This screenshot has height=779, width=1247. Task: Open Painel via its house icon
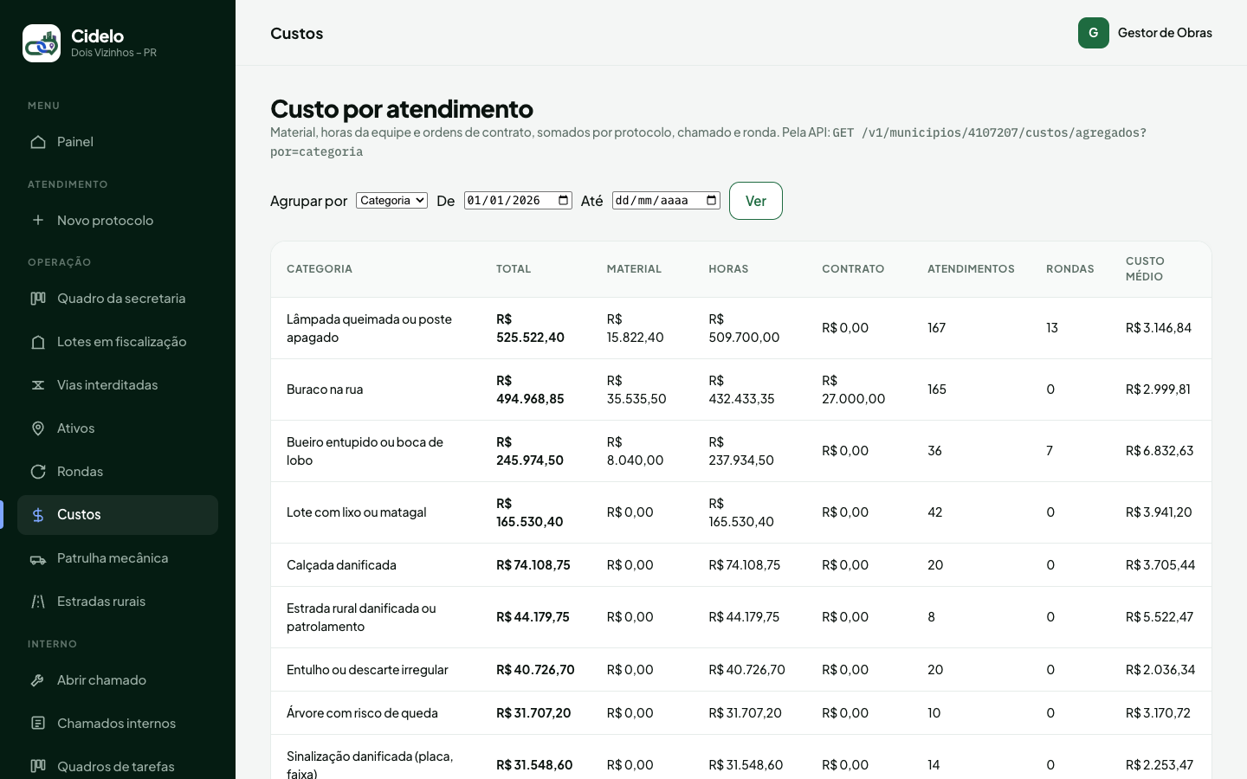point(38,142)
